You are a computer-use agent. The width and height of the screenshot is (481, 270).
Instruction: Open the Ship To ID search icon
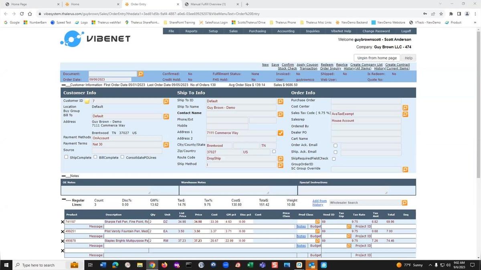(280, 101)
